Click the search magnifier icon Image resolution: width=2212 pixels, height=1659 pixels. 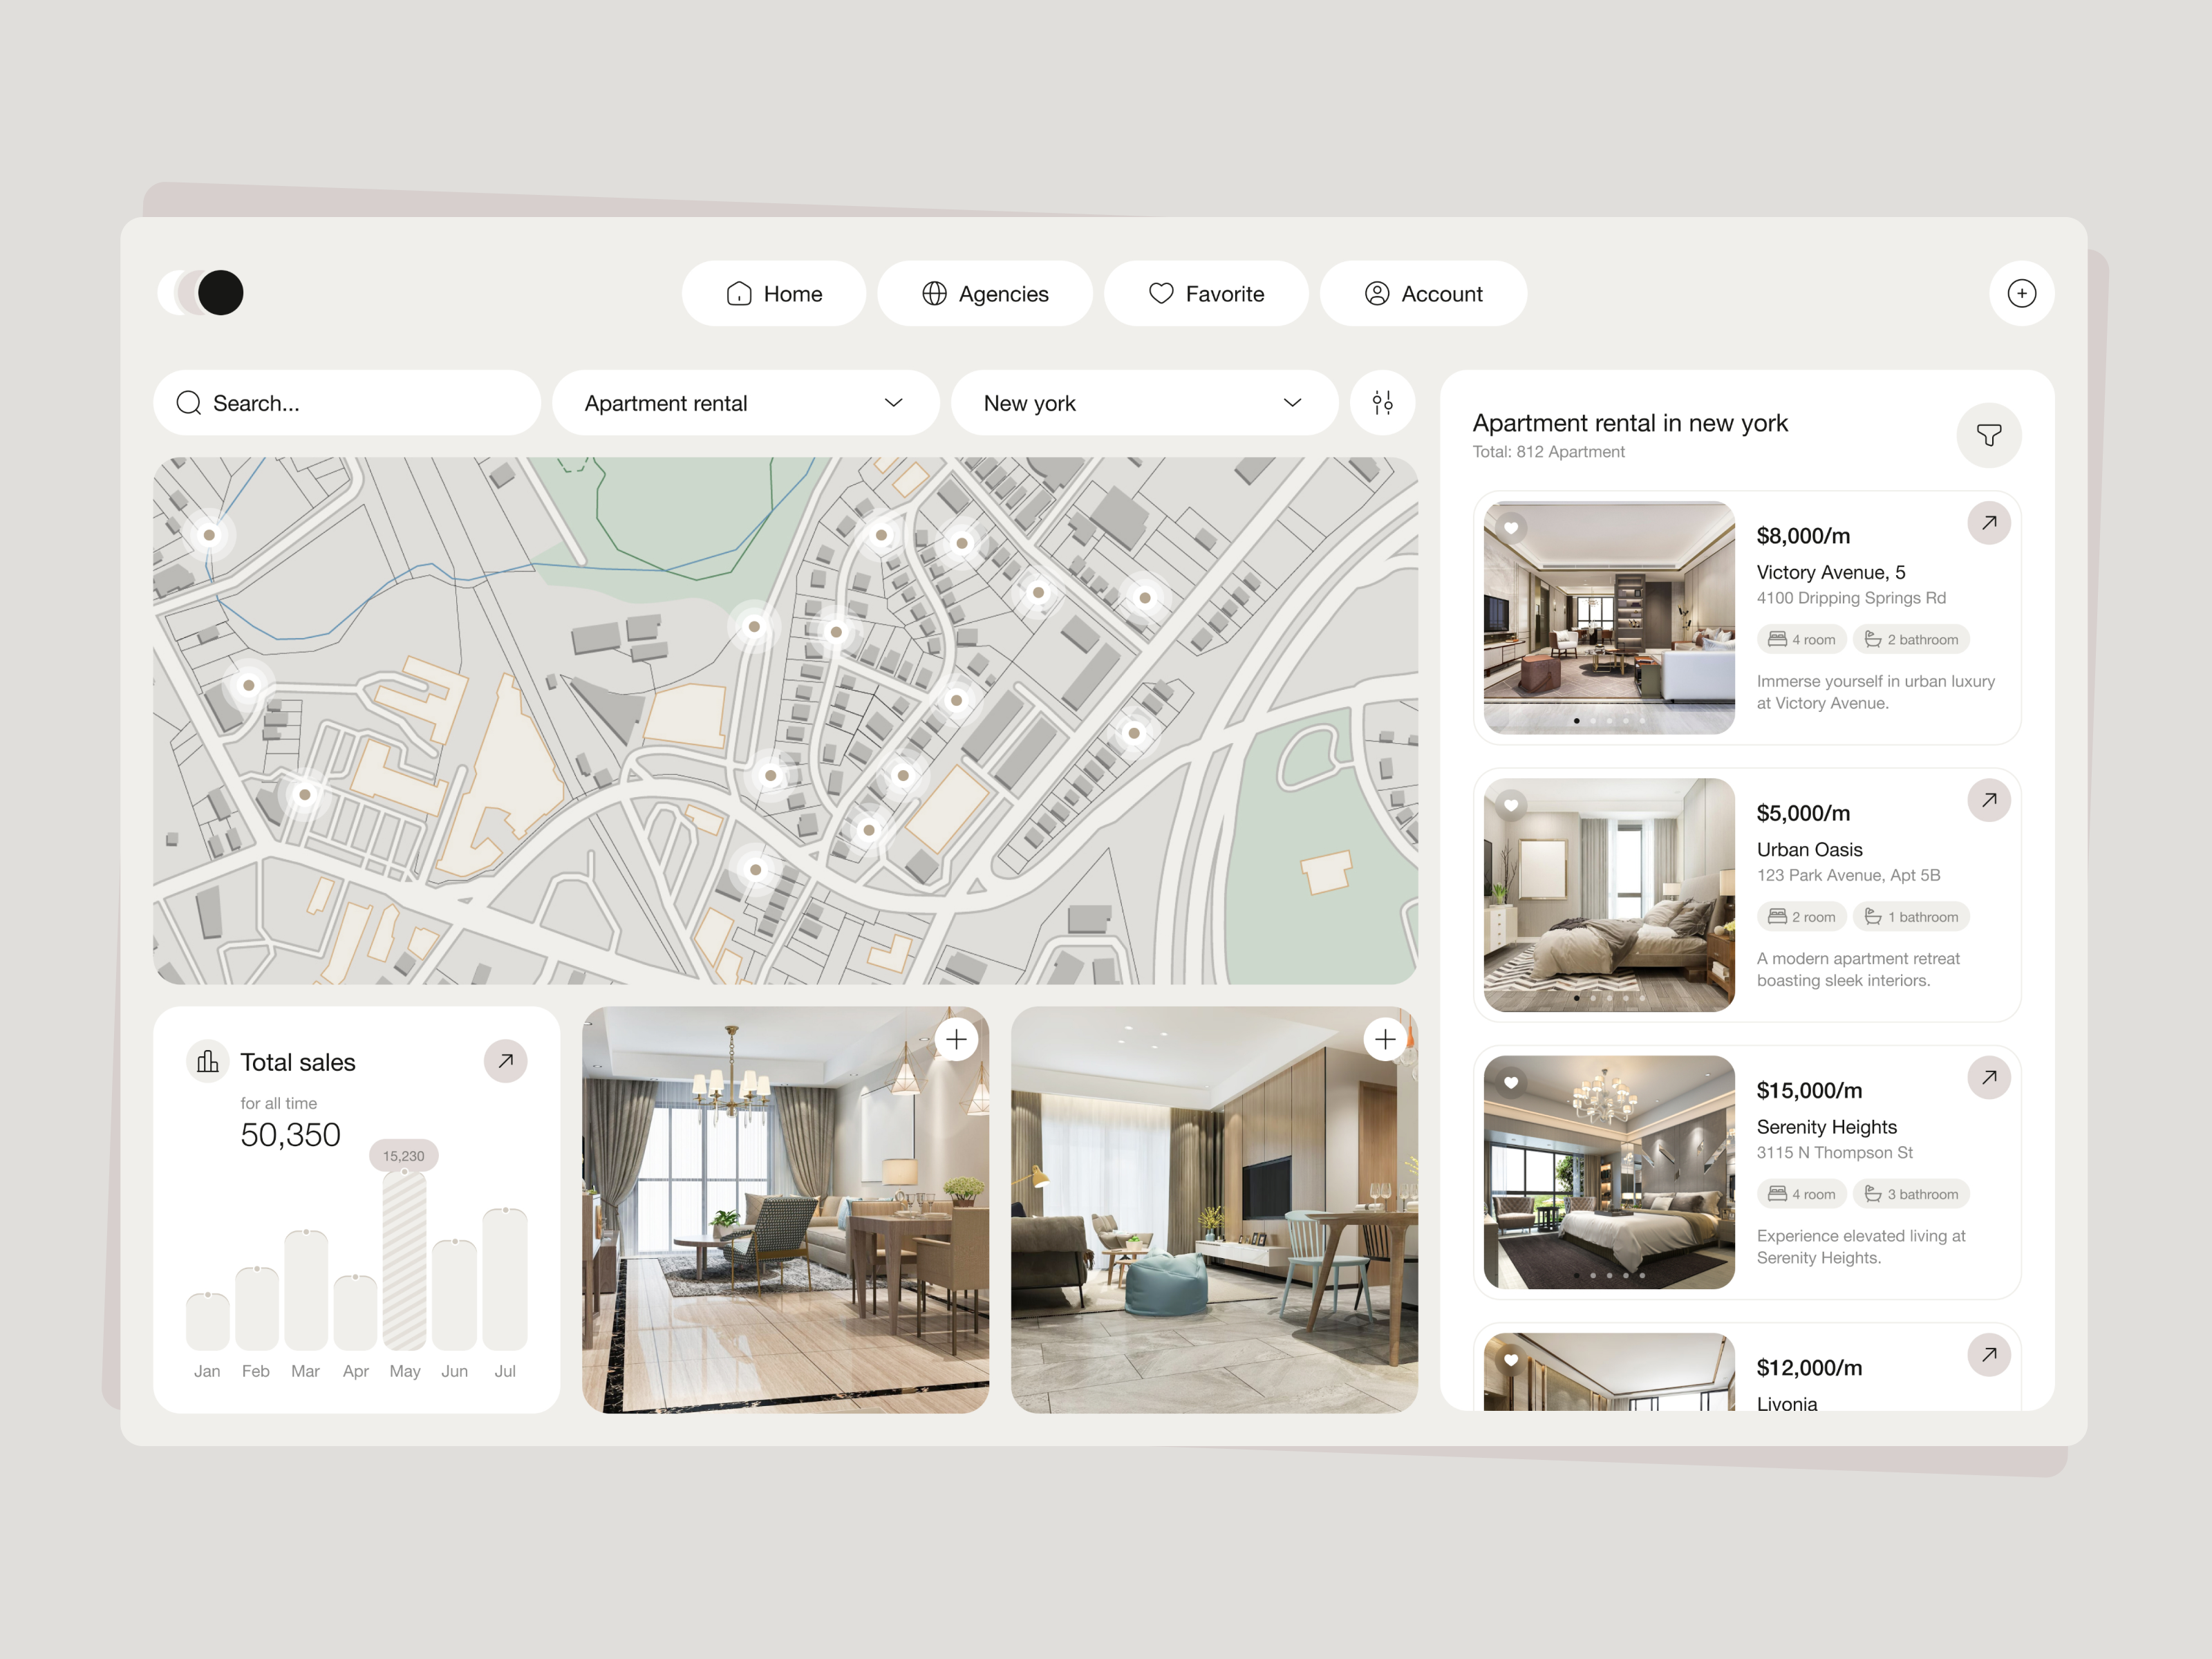(x=189, y=402)
